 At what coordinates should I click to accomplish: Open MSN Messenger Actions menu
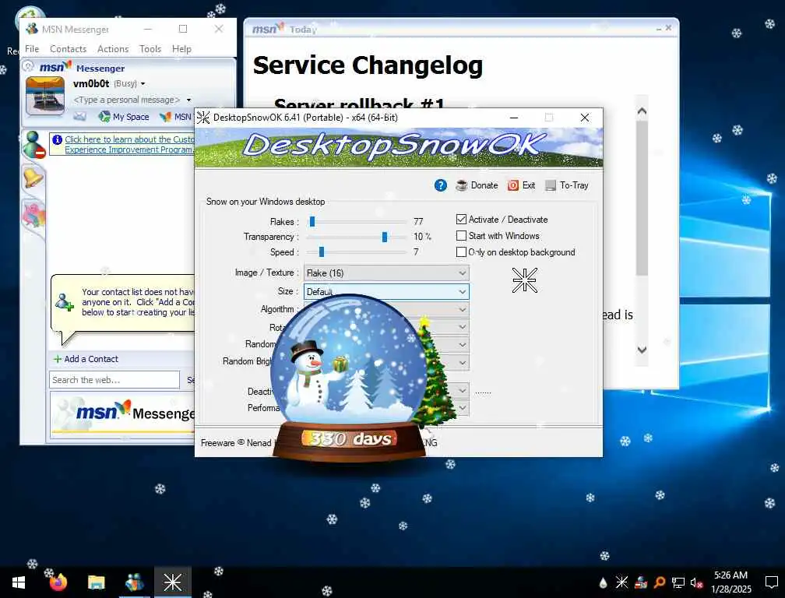click(113, 48)
